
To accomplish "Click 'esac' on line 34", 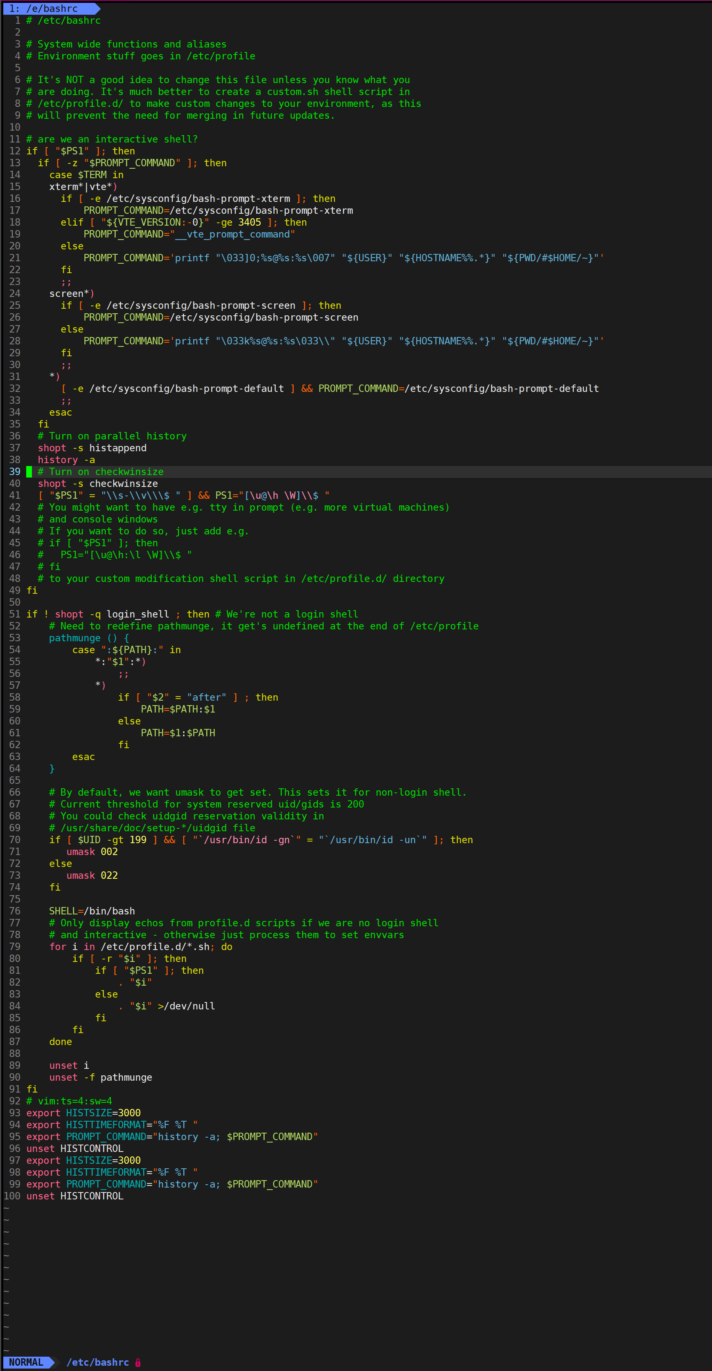I will [x=61, y=412].
